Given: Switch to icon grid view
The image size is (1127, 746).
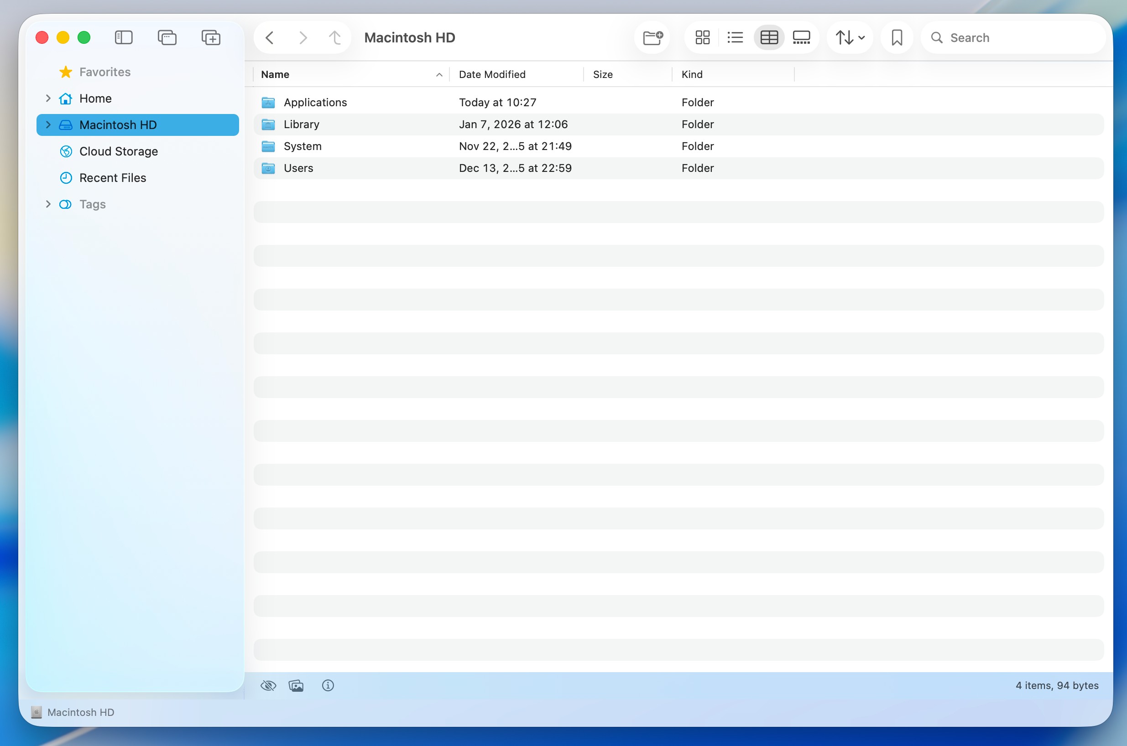Looking at the screenshot, I should point(703,37).
